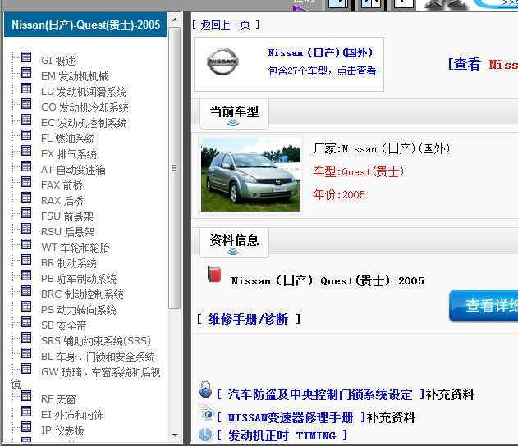Click the left panel scrollbar up arrow

pos(175,20)
